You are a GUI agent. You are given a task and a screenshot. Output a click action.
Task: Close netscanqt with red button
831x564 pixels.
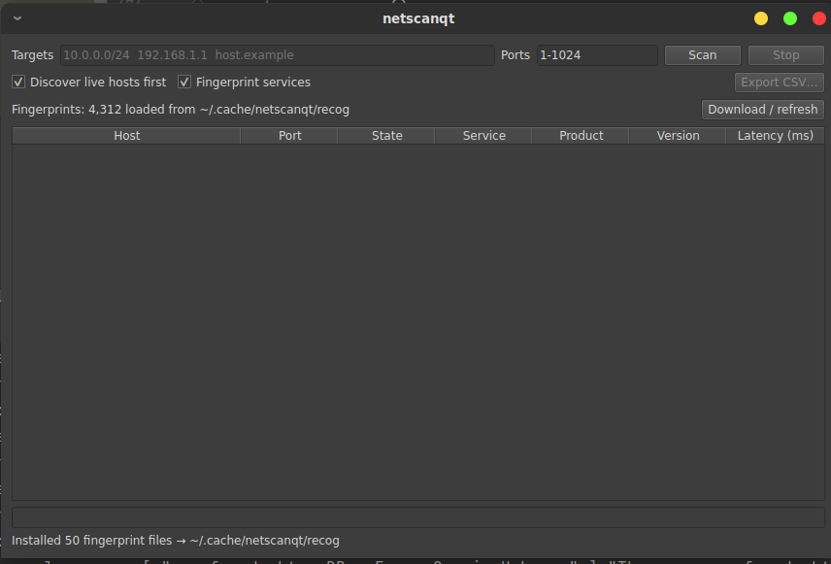819,18
